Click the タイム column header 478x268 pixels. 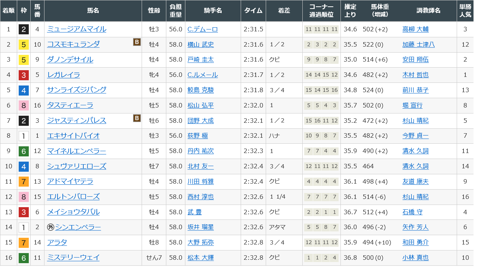(253, 11)
